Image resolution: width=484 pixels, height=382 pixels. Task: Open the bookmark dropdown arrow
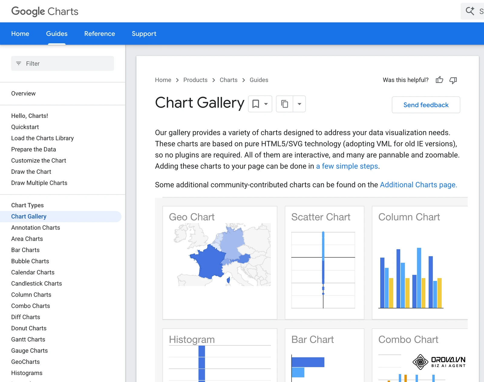click(266, 104)
